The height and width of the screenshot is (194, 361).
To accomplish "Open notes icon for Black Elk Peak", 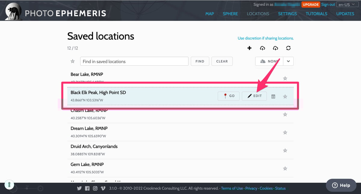I will (273, 97).
